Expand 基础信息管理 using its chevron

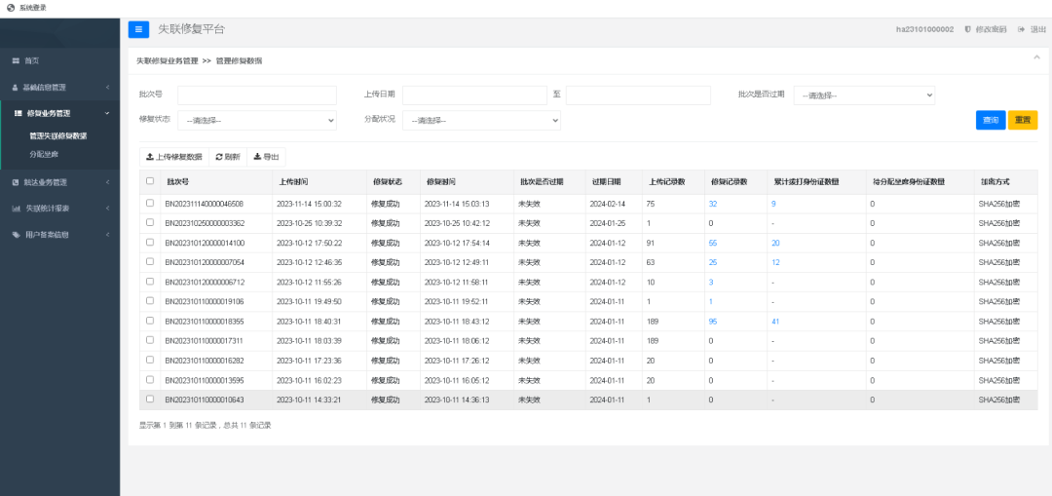tap(107, 88)
